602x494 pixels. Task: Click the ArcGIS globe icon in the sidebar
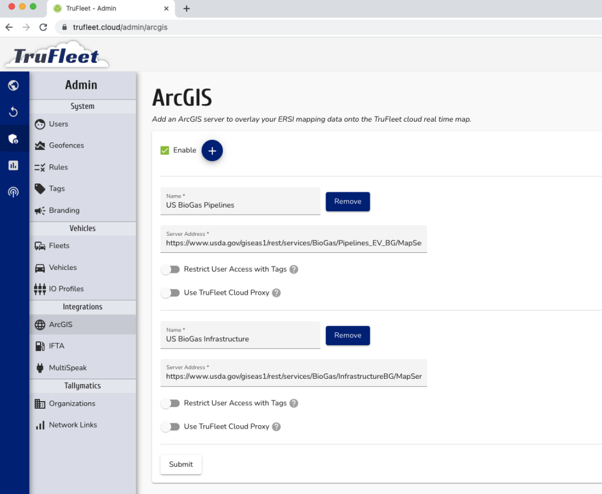[40, 325]
